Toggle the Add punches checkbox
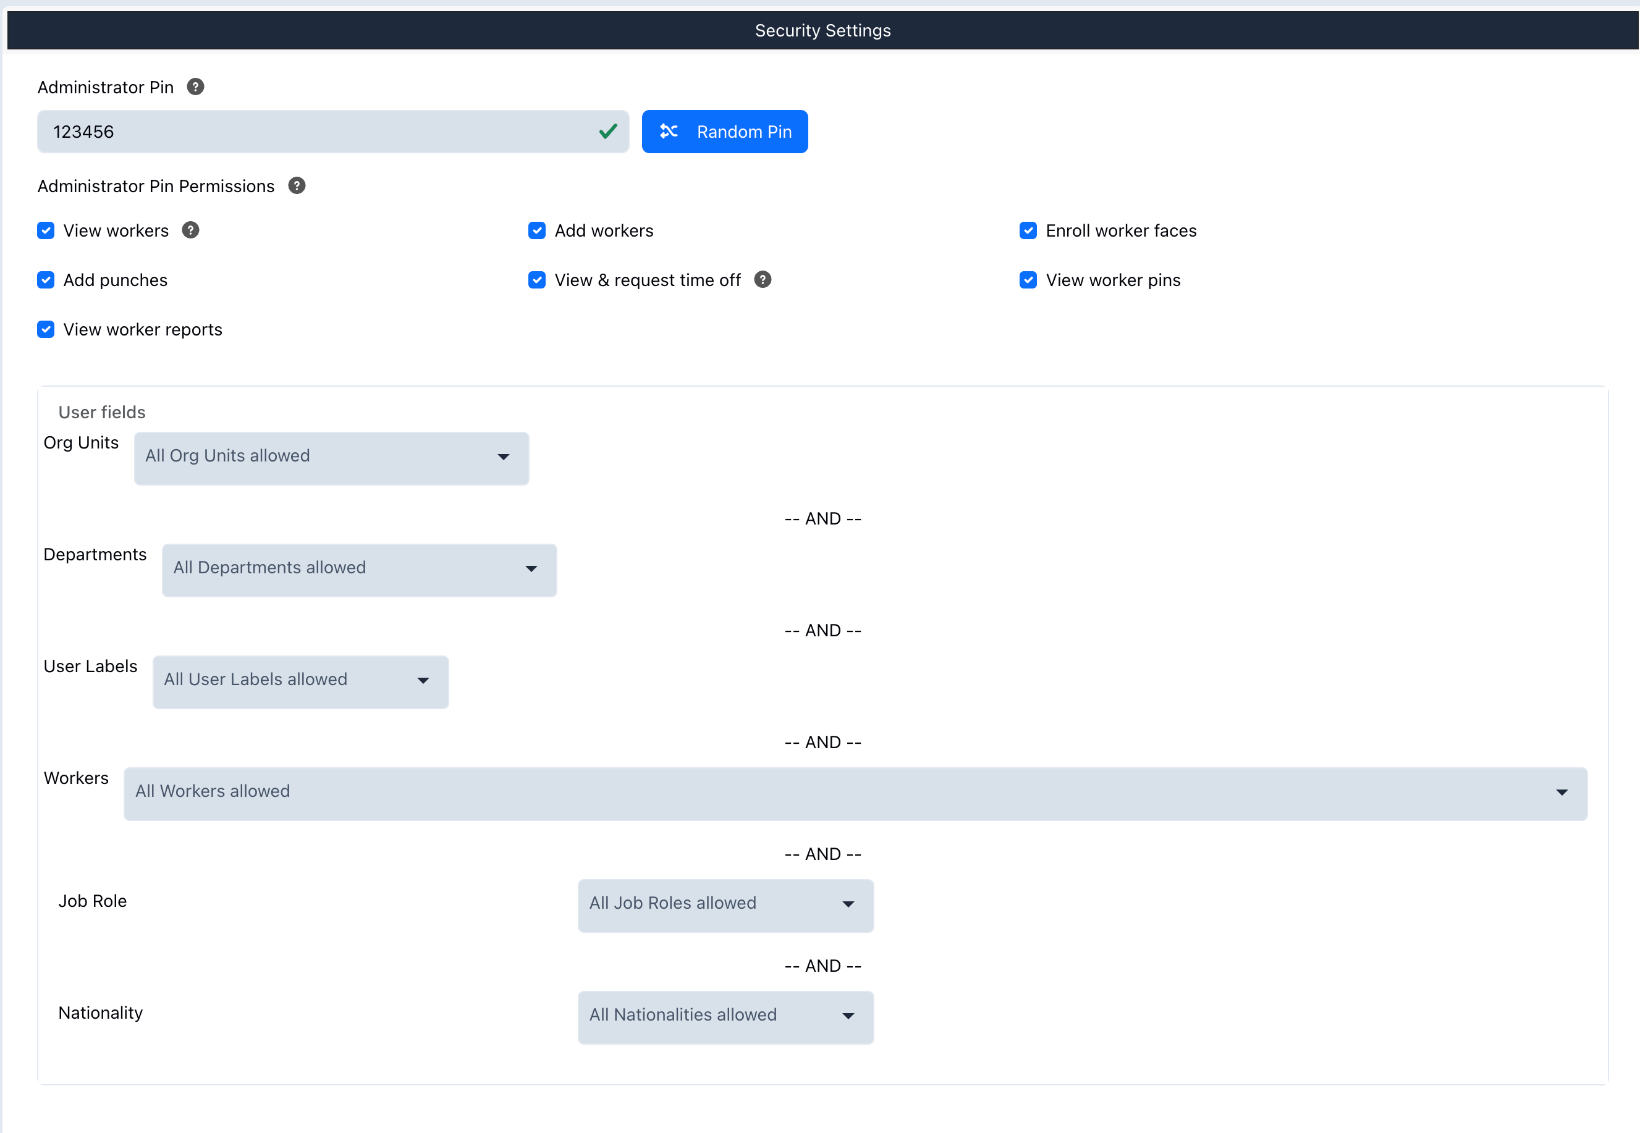The image size is (1640, 1133). (46, 280)
